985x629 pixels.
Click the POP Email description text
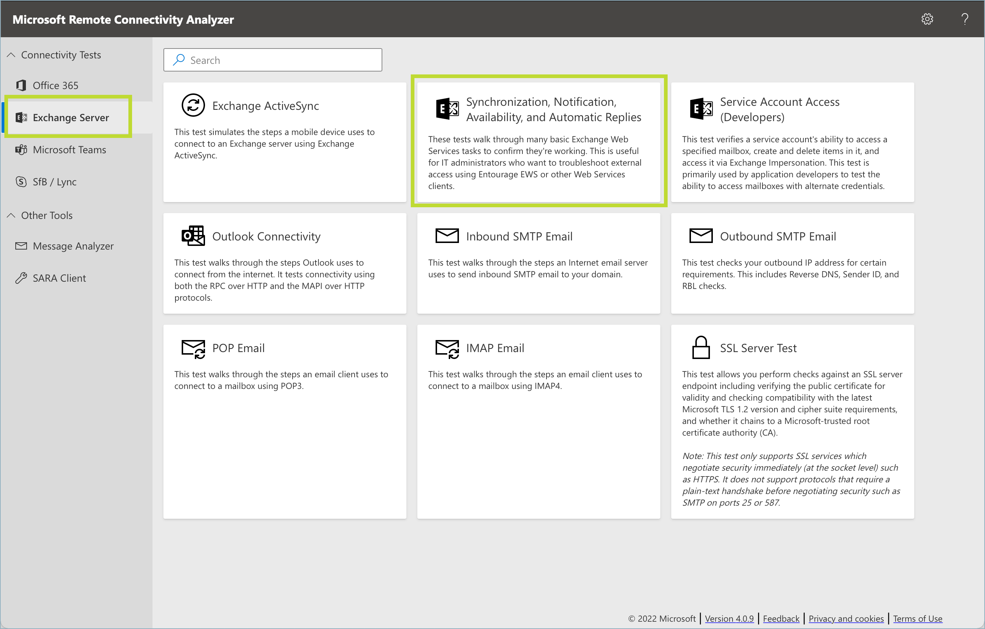[281, 380]
